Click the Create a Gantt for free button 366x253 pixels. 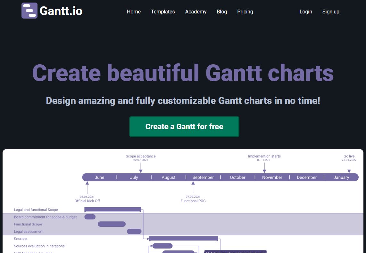point(184,127)
